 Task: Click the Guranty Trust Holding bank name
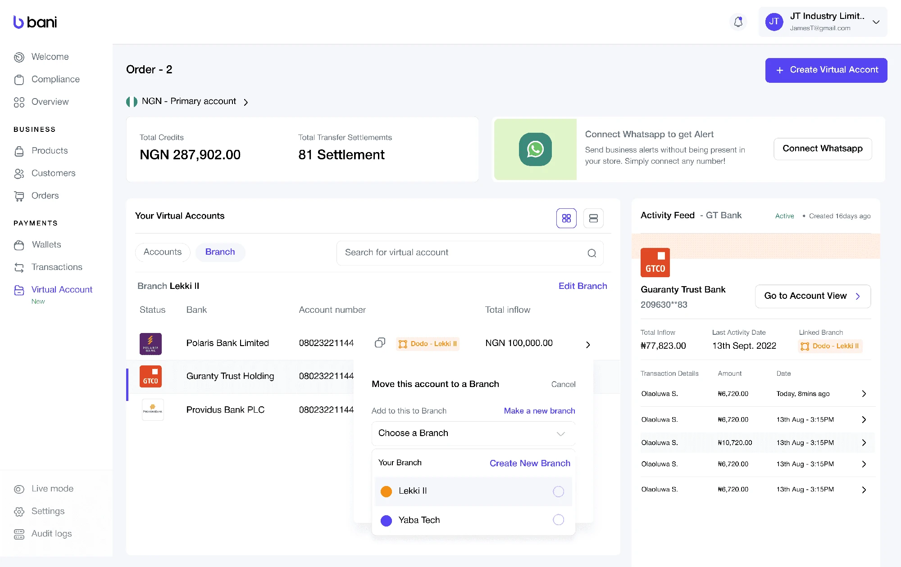[x=230, y=376]
